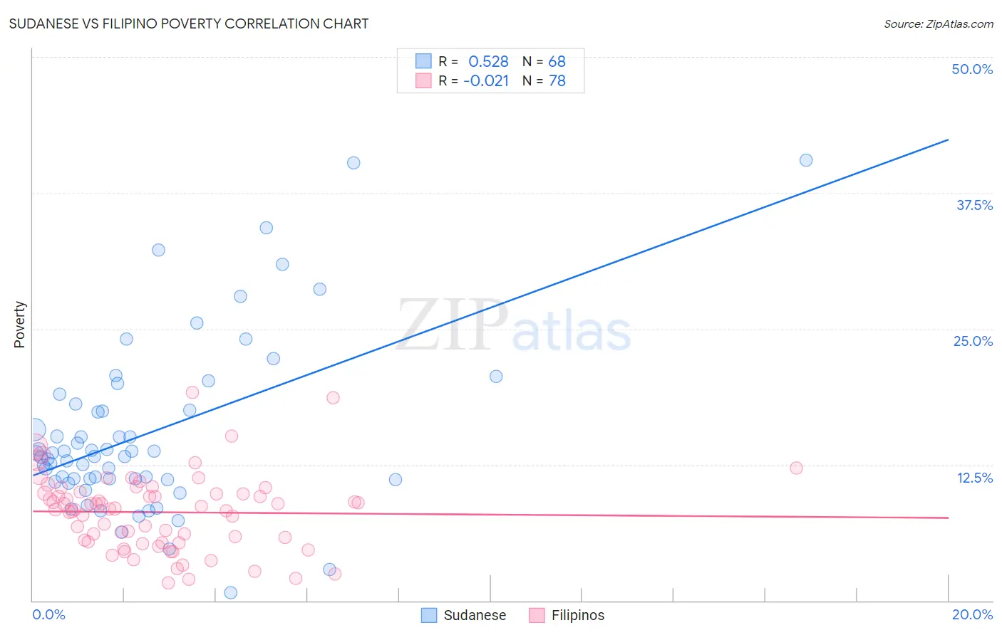Click the 0.0% x-axis label
Image resolution: width=1002 pixels, height=635 pixels.
tap(48, 614)
